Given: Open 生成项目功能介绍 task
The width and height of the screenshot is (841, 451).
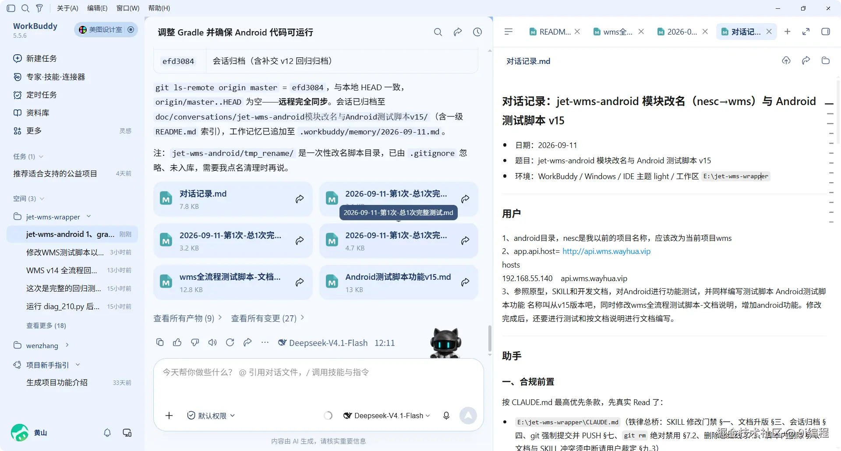Looking at the screenshot, I should [x=72, y=382].
